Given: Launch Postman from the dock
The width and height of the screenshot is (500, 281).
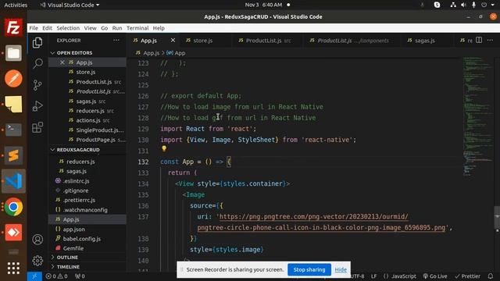Looking at the screenshot, I should (x=13, y=78).
